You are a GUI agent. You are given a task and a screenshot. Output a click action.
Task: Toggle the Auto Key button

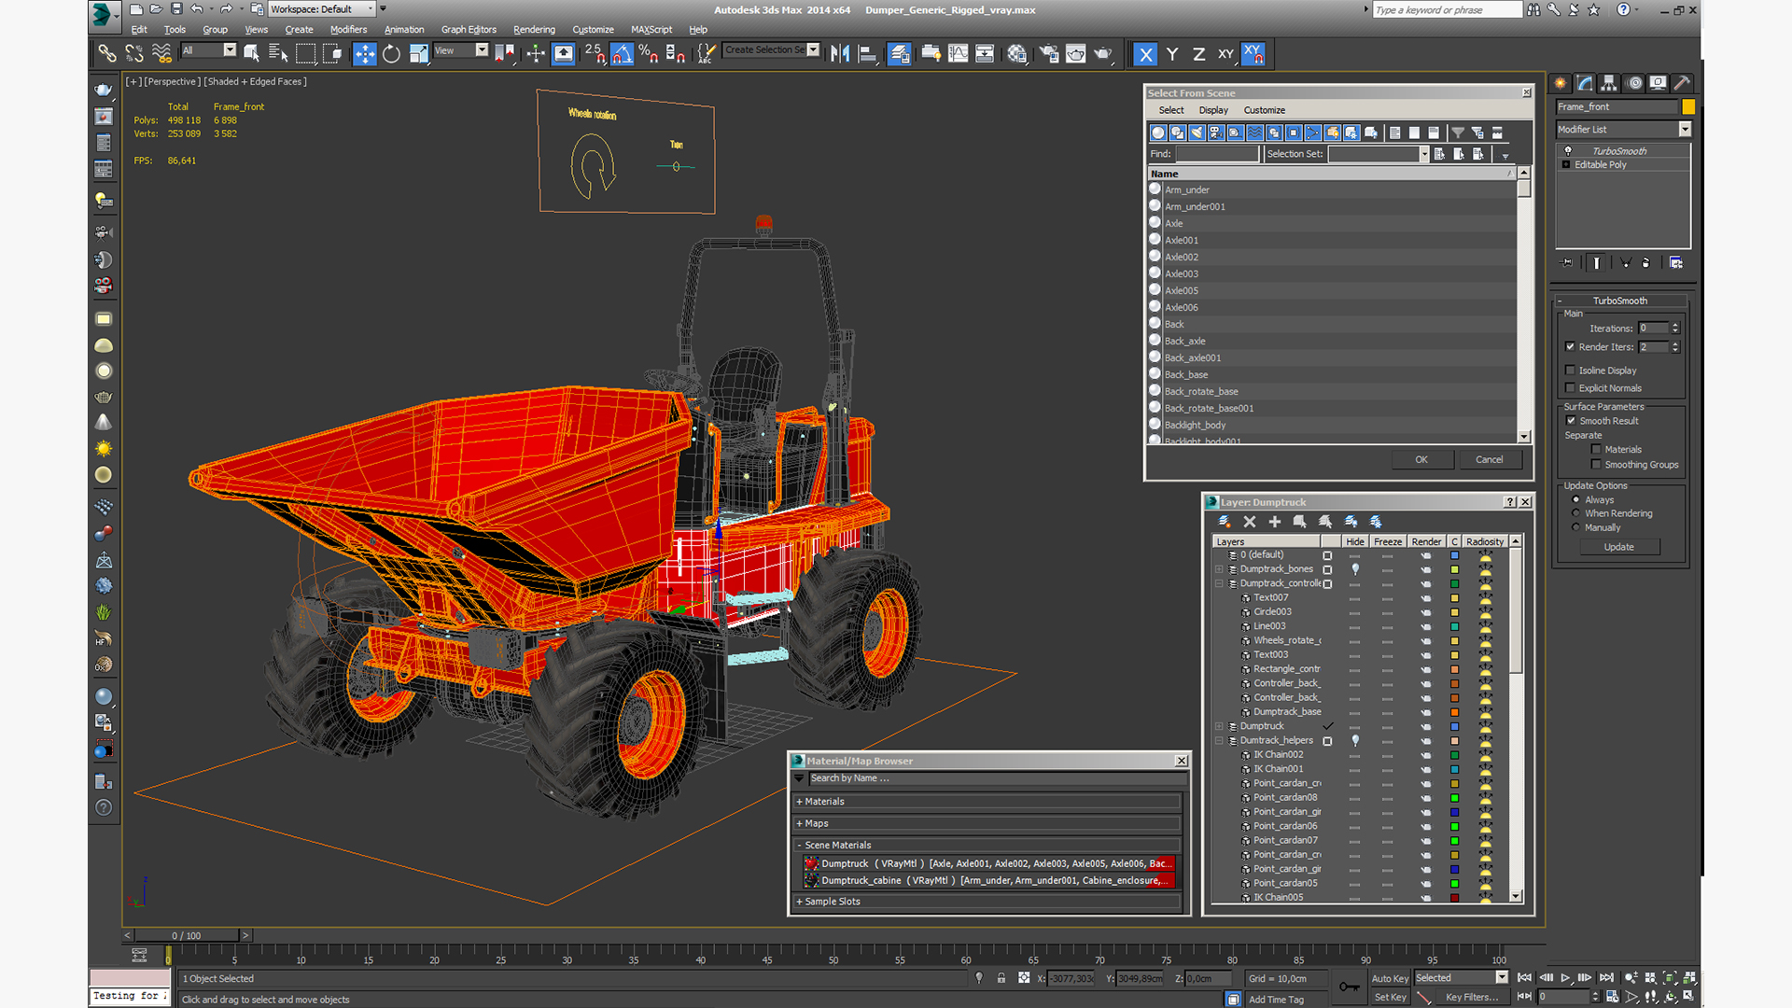1390,978
